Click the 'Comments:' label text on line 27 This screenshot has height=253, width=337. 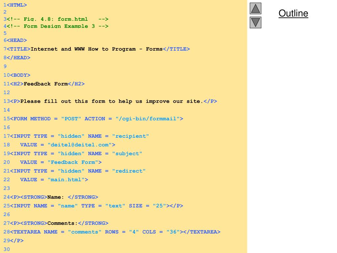[x=63, y=223]
